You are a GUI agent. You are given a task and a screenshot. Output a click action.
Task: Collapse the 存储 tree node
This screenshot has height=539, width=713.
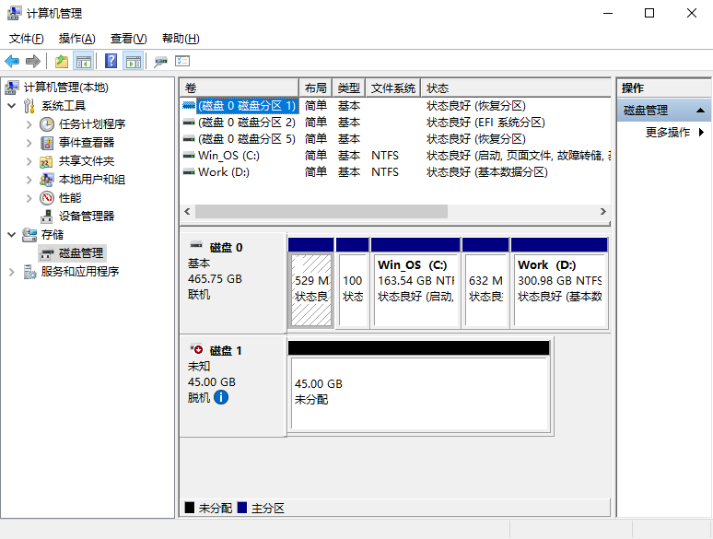[11, 235]
